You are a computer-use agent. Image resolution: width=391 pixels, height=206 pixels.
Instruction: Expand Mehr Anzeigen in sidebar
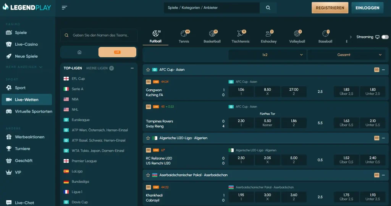click(x=24, y=67)
